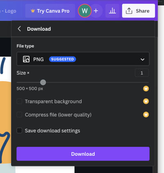Click the crown icon beside Compress file

tap(146, 114)
